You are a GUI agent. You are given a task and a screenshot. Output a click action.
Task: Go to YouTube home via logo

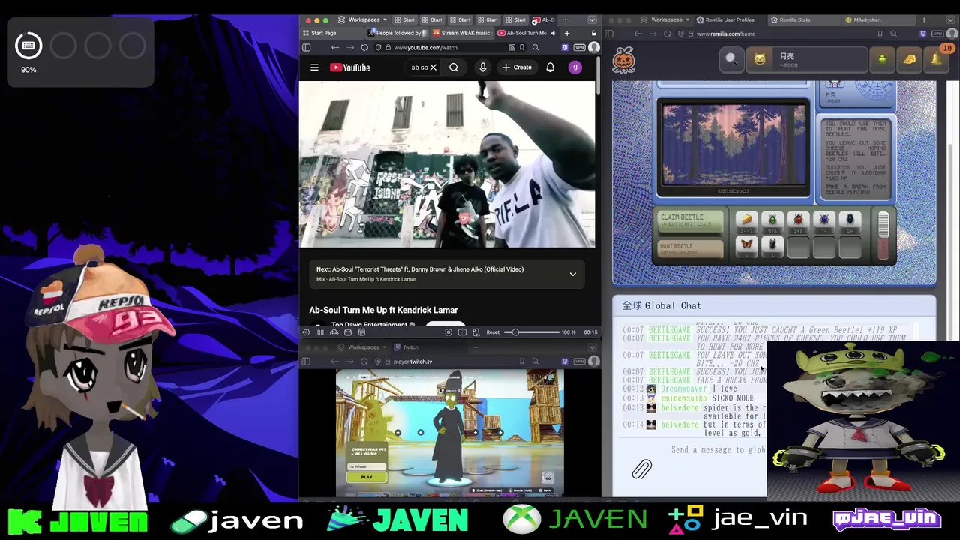tap(350, 67)
